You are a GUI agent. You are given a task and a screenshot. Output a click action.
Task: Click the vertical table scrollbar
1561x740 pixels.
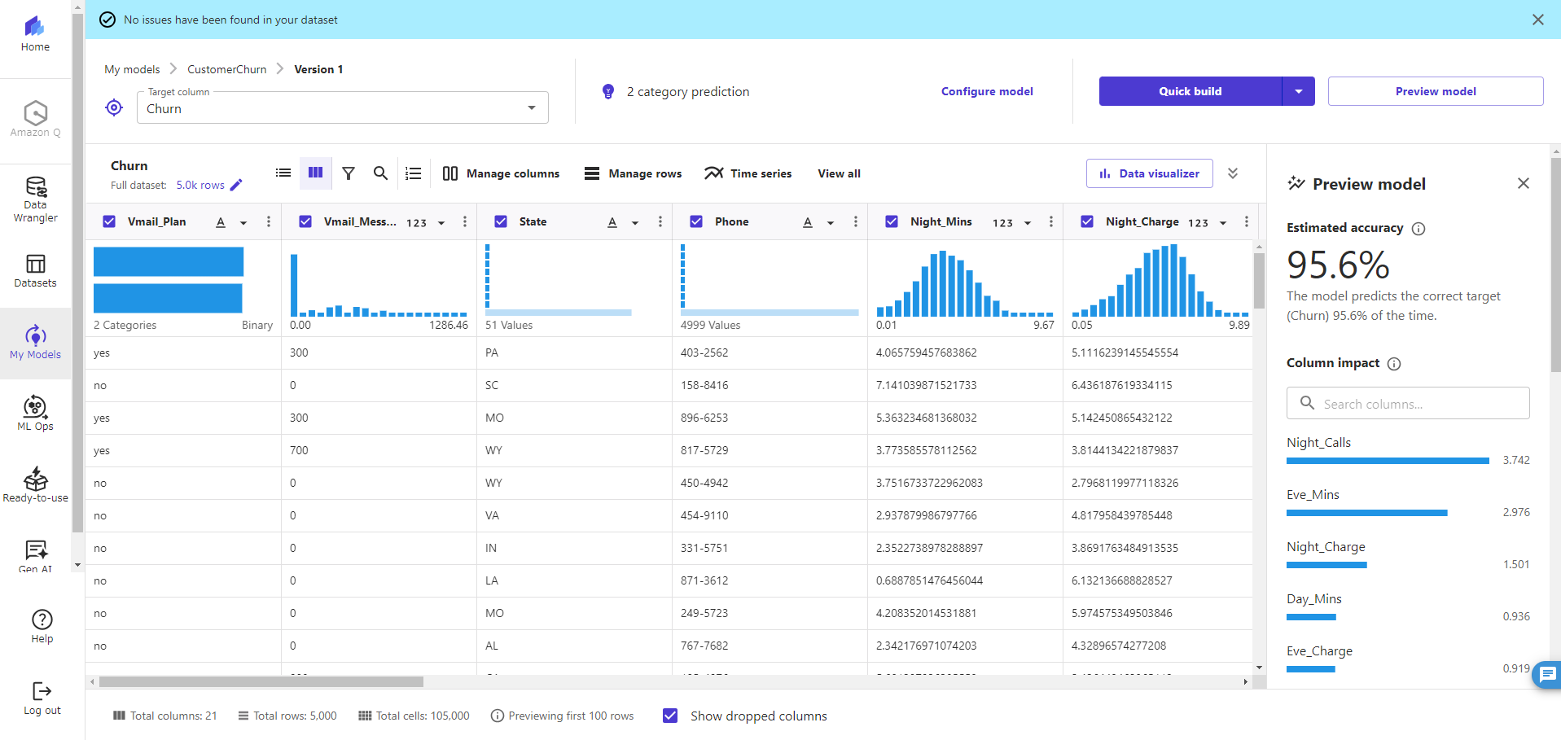point(1259,281)
